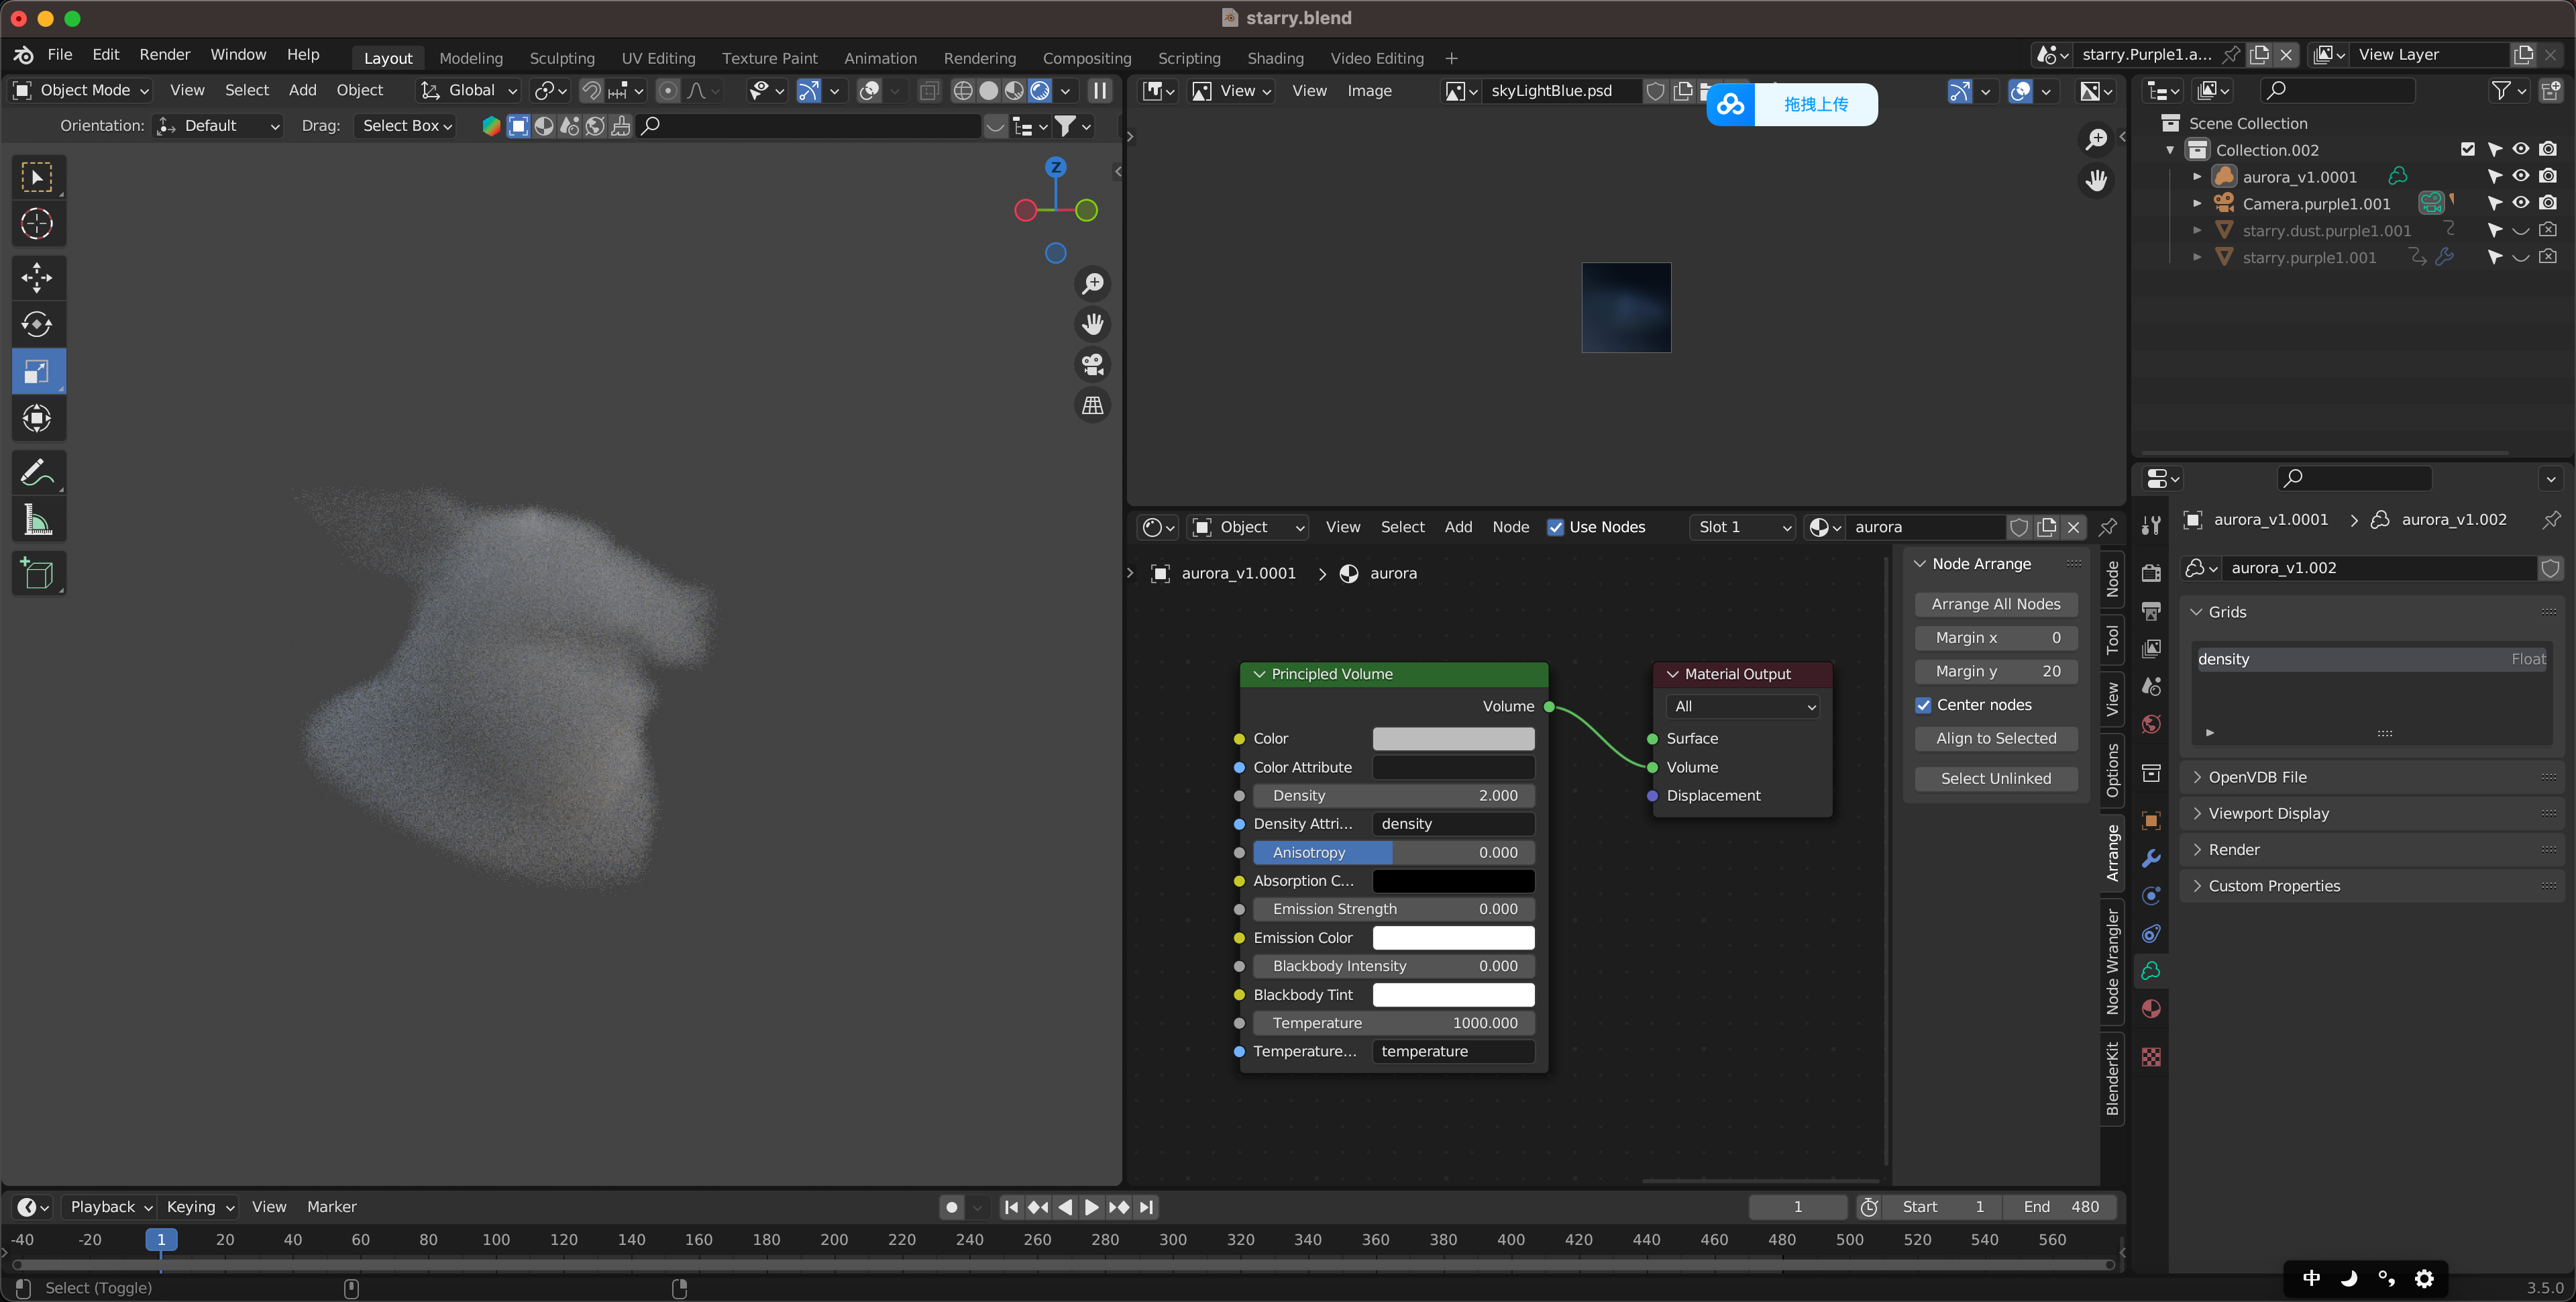Open the Texture properties tab
The height and width of the screenshot is (1302, 2576).
(2151, 1057)
